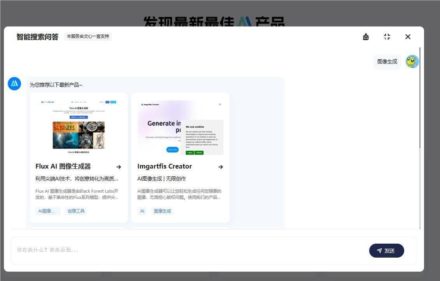Screen dimensions: 440x281
Task: Open the Flux AI 图像生成器 title link
Action: (63, 167)
